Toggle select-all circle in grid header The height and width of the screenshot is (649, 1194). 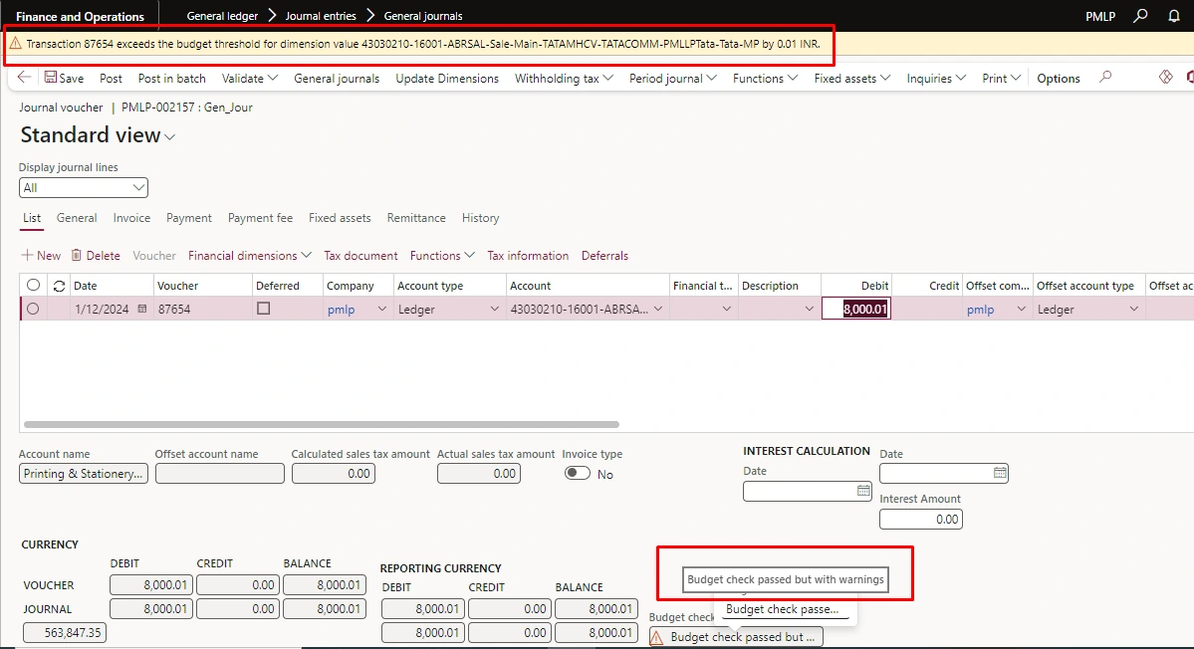(x=33, y=286)
